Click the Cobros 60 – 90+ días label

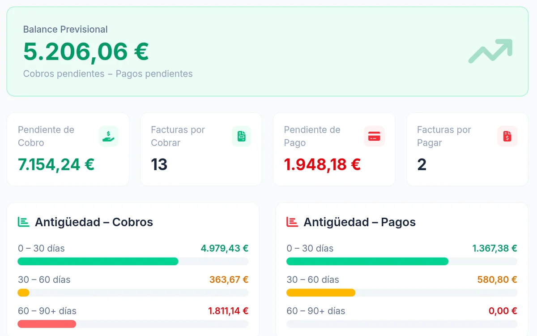[x=47, y=311]
